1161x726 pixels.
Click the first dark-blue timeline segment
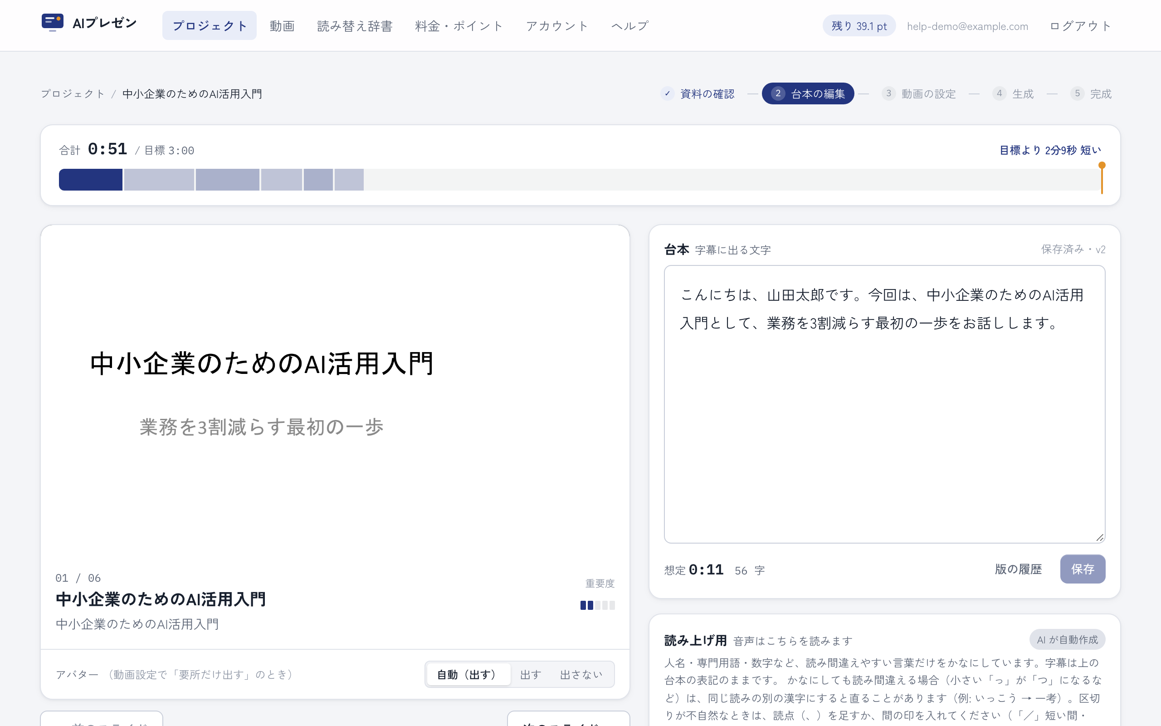coord(90,180)
